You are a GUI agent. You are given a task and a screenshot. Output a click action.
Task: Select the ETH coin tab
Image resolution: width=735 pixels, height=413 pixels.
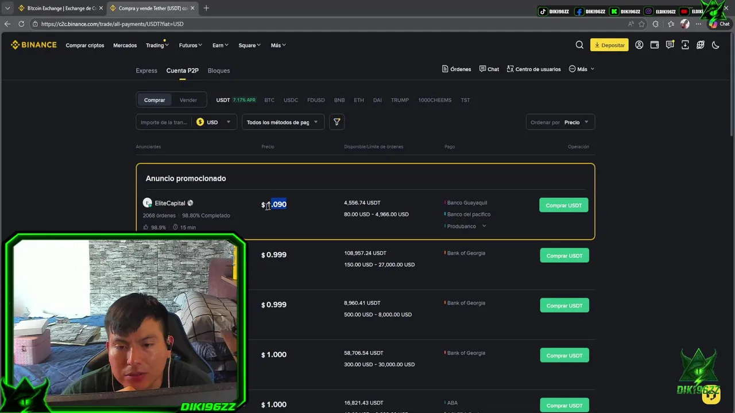pyautogui.click(x=359, y=100)
